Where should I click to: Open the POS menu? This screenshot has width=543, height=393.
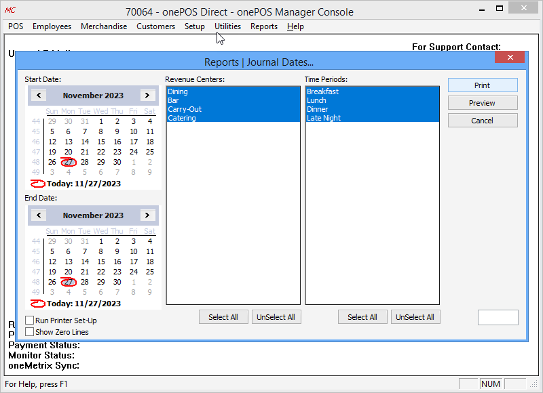[x=16, y=26]
